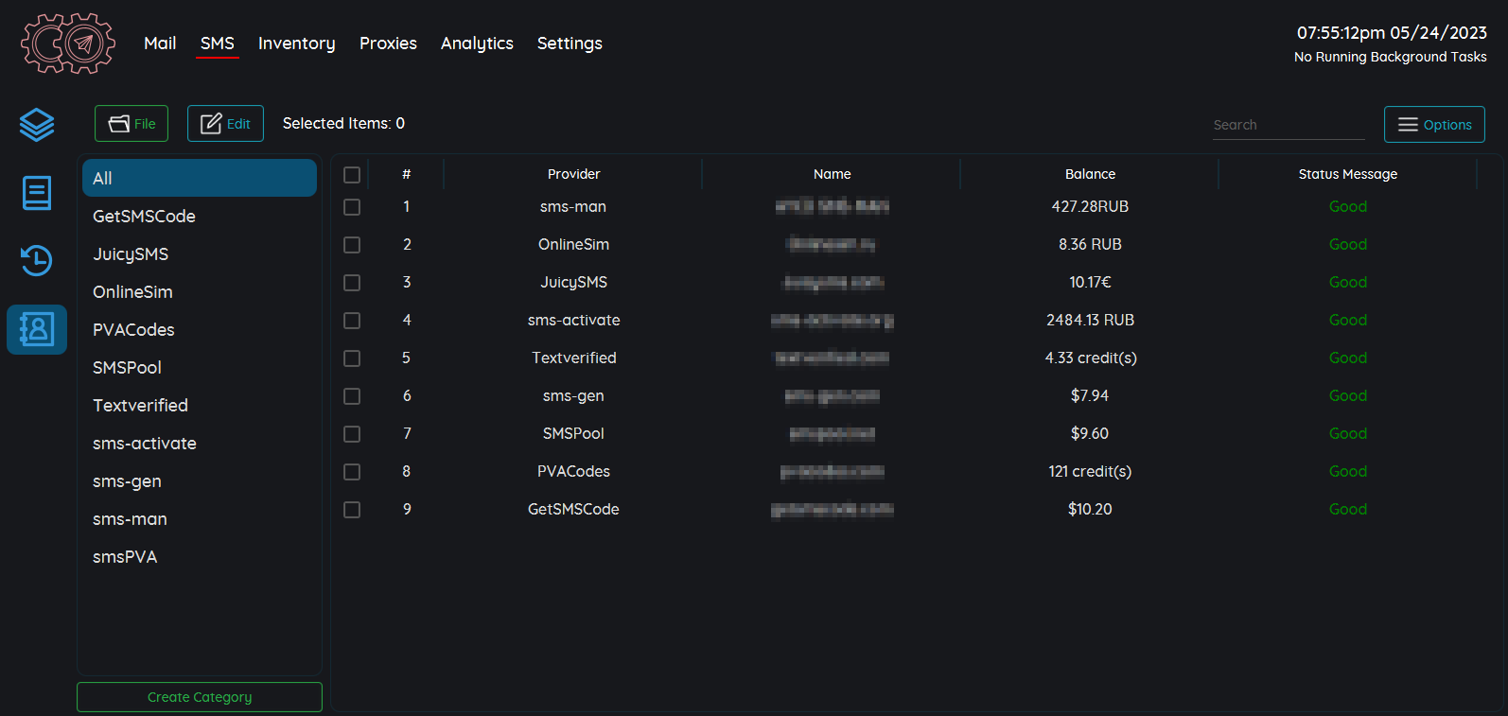
Task: Go to the Analytics tab
Action: [477, 44]
